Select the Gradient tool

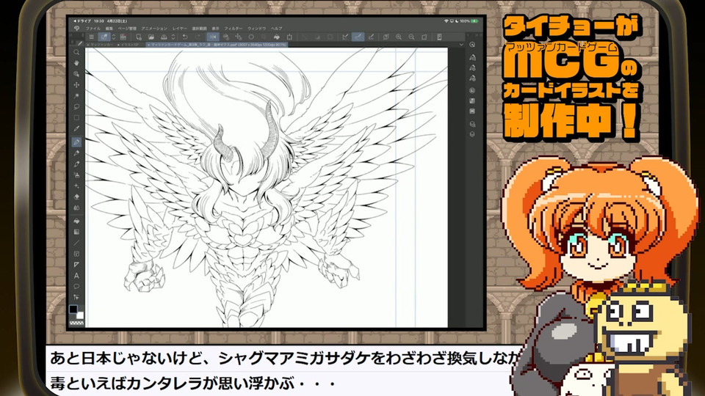tap(76, 232)
